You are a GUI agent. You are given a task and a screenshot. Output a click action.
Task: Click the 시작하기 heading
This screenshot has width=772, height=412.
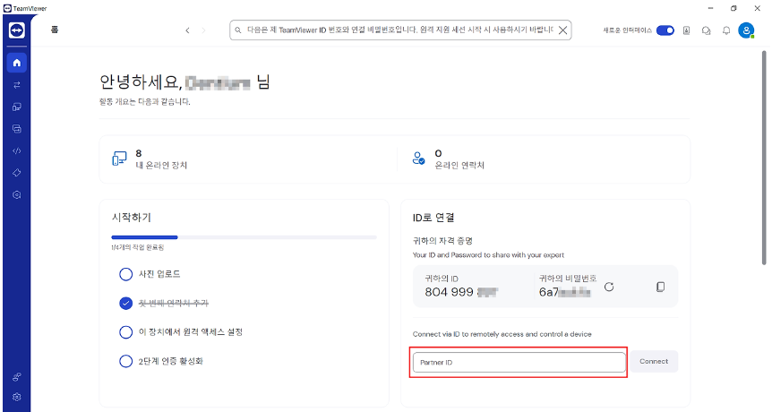(132, 218)
